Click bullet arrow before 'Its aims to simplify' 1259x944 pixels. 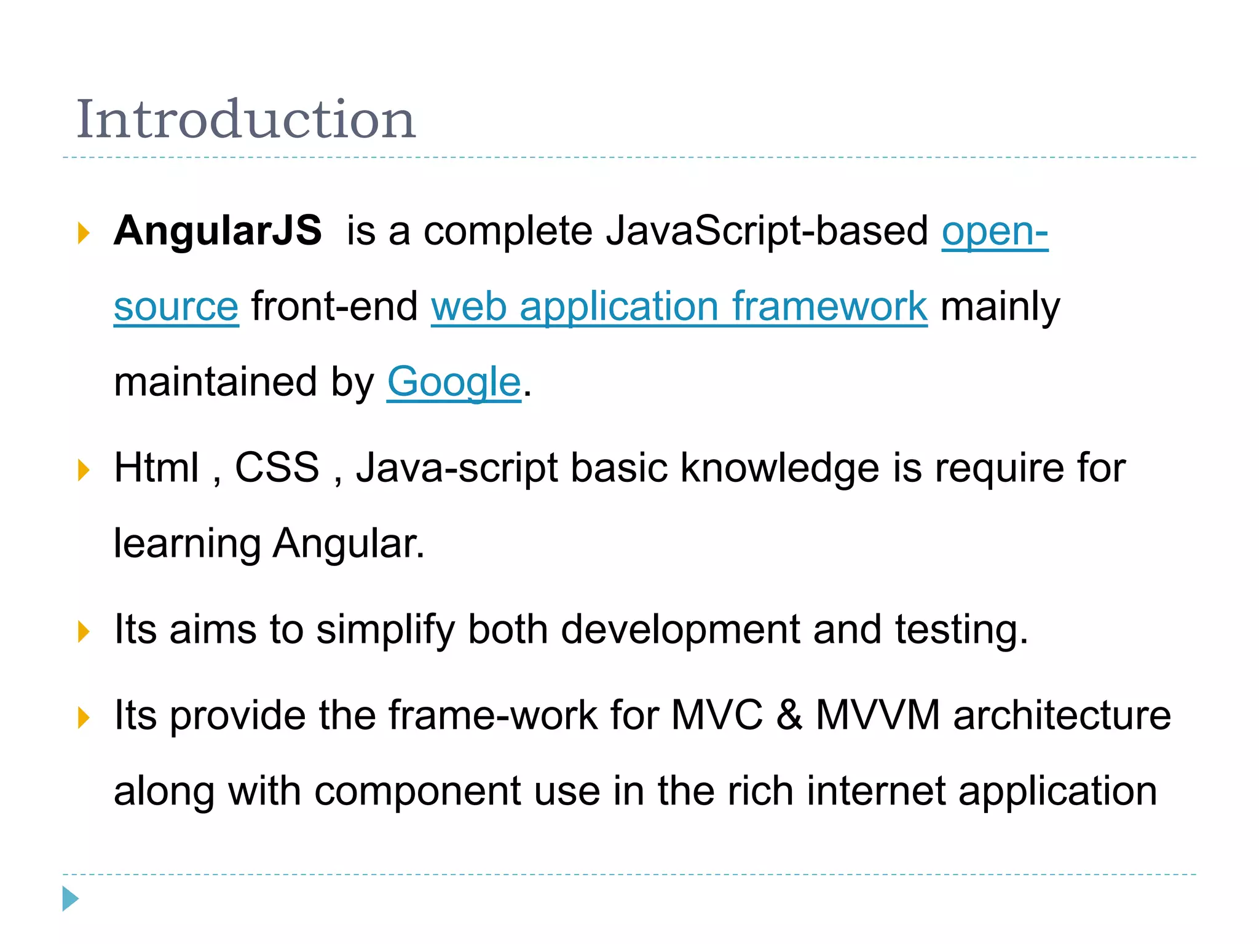[x=84, y=632]
